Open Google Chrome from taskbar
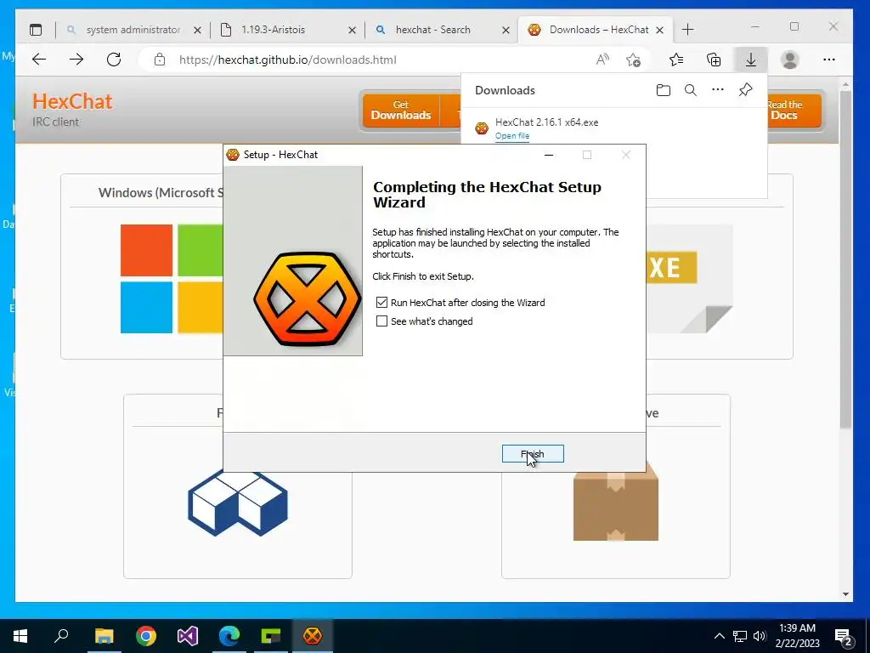 coord(146,636)
